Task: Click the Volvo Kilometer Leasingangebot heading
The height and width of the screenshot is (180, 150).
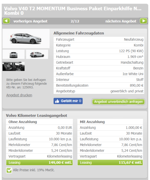Action: pyautogui.click(x=36, y=115)
